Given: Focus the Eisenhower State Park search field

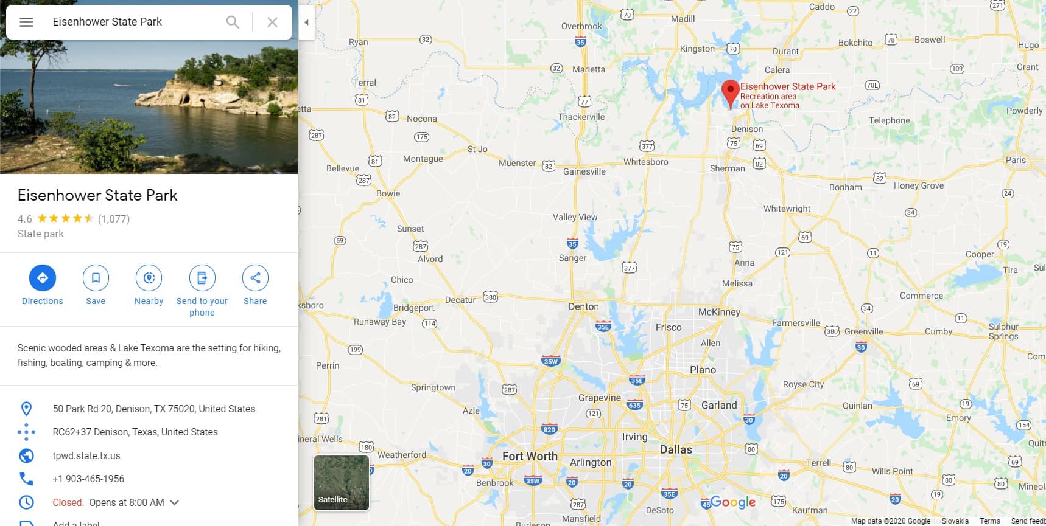Looking at the screenshot, I should 134,22.
